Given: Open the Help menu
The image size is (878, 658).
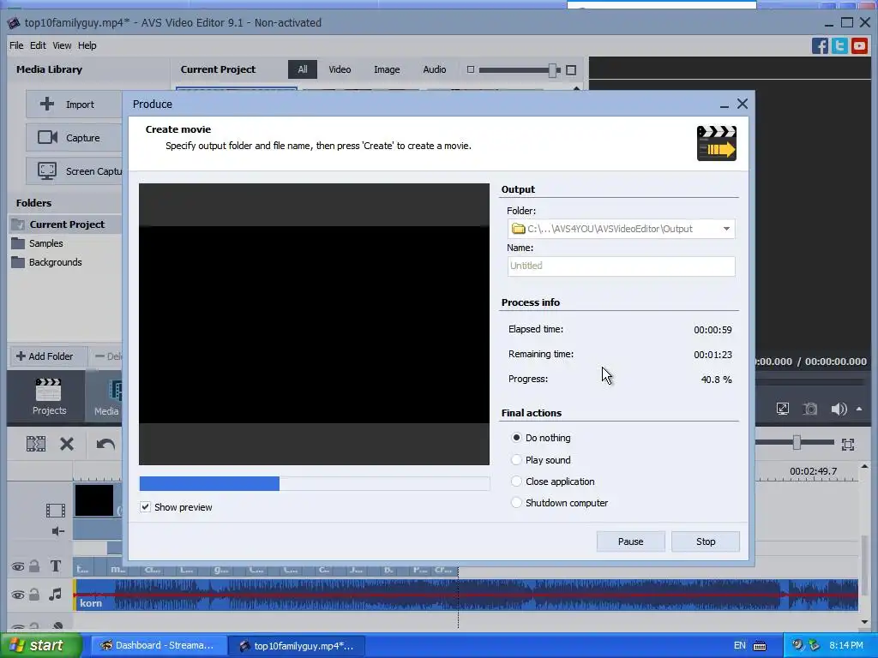Looking at the screenshot, I should click(x=87, y=45).
